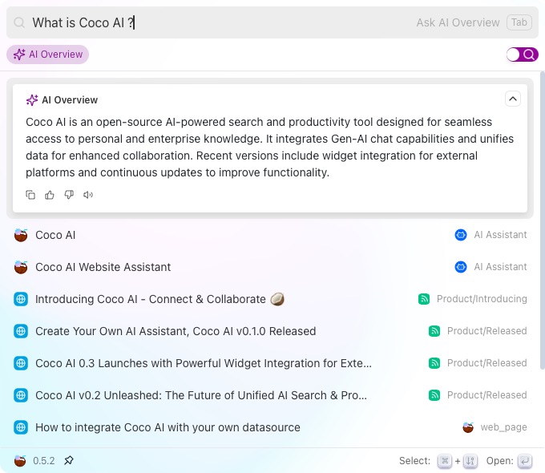The image size is (545, 473).
Task: Click globe icon of v0.1.0 Released result
Action: (21, 331)
